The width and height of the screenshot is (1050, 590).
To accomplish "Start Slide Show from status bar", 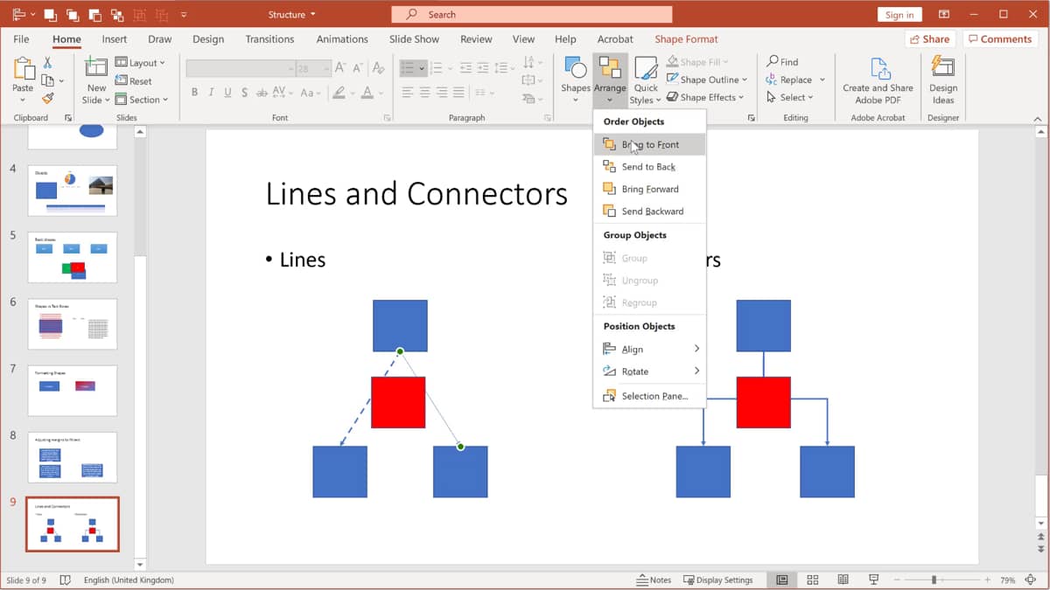I will pyautogui.click(x=873, y=580).
